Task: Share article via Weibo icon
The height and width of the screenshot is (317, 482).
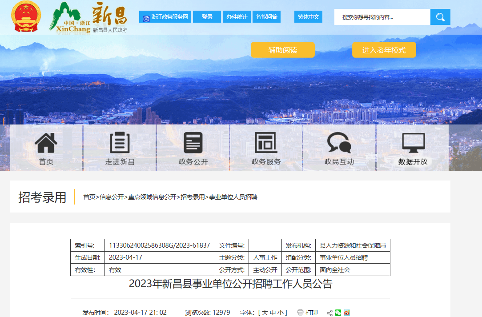Action: 347,313
